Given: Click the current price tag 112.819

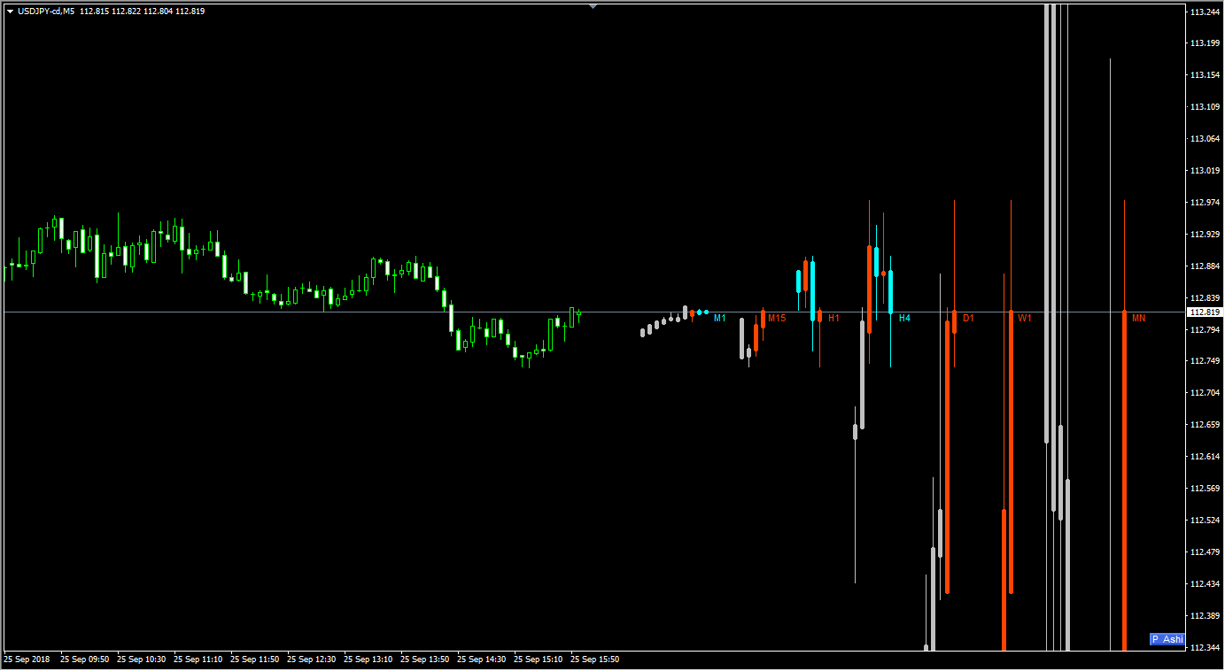Looking at the screenshot, I should point(1205,312).
